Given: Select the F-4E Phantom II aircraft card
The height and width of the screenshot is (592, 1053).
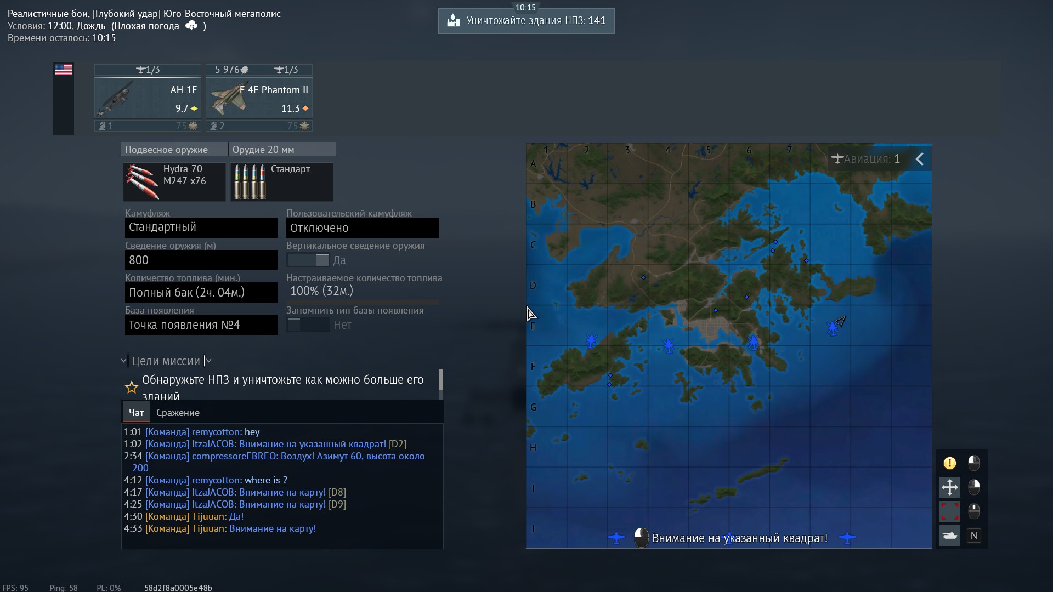Looking at the screenshot, I should [259, 98].
